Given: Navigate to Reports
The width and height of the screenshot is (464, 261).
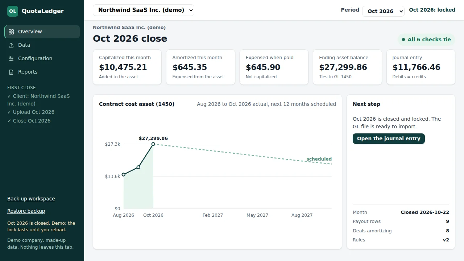Looking at the screenshot, I should click(x=42, y=72).
